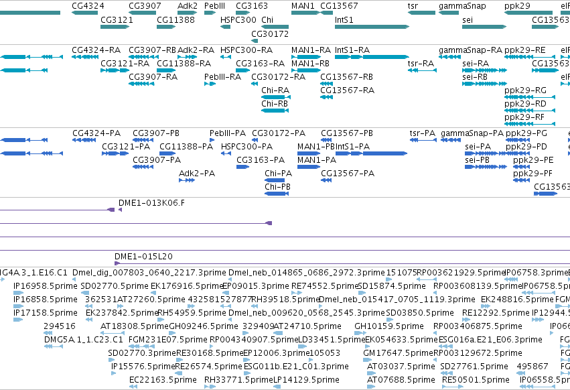
Task: Open the HSPC300 gene label
Action: [238, 19]
